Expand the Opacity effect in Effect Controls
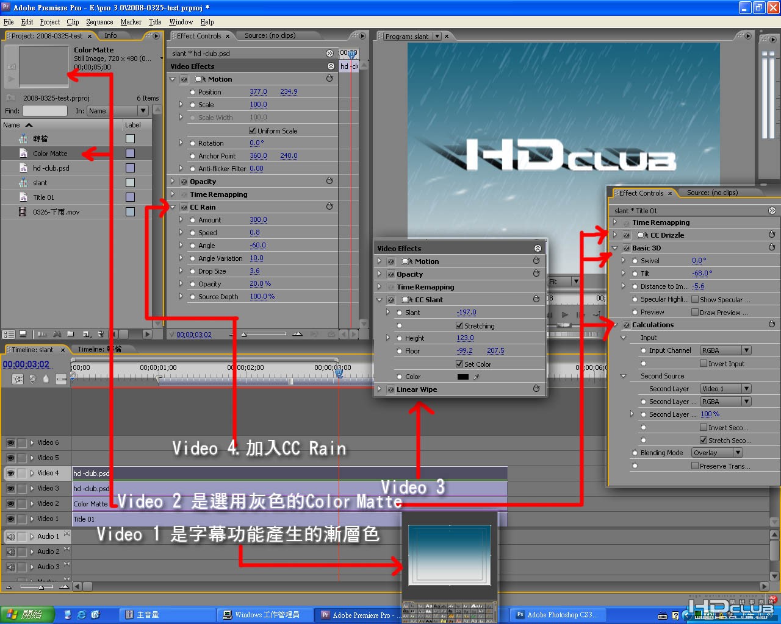781x624 pixels. 173,182
